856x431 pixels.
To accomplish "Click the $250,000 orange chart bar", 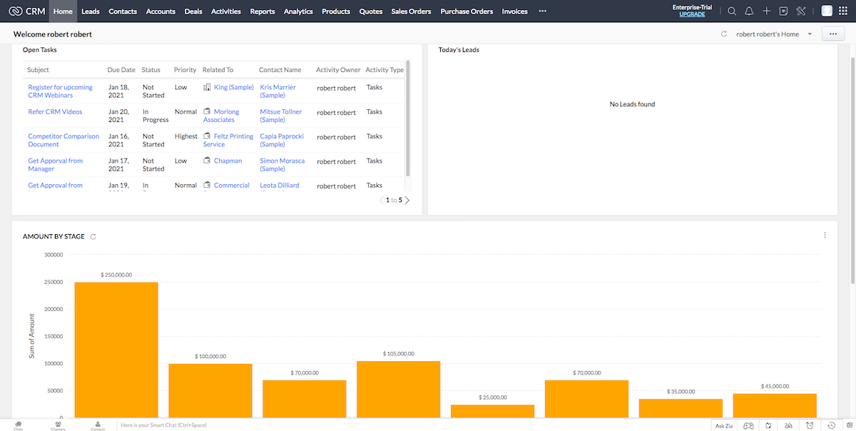I will click(x=116, y=350).
